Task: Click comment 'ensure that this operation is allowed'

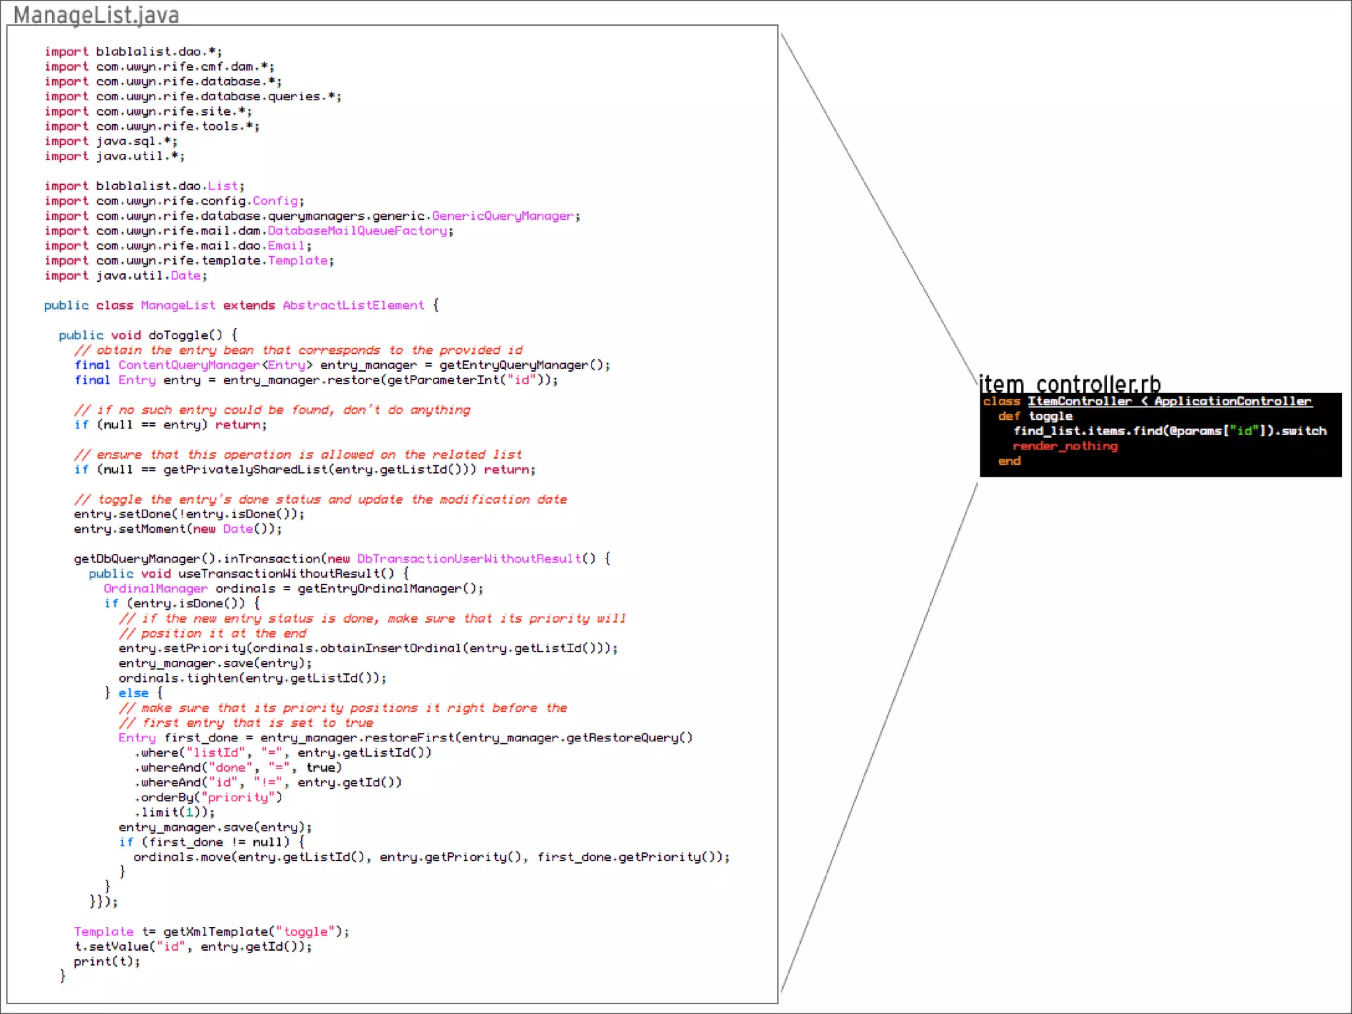Action: click(298, 455)
